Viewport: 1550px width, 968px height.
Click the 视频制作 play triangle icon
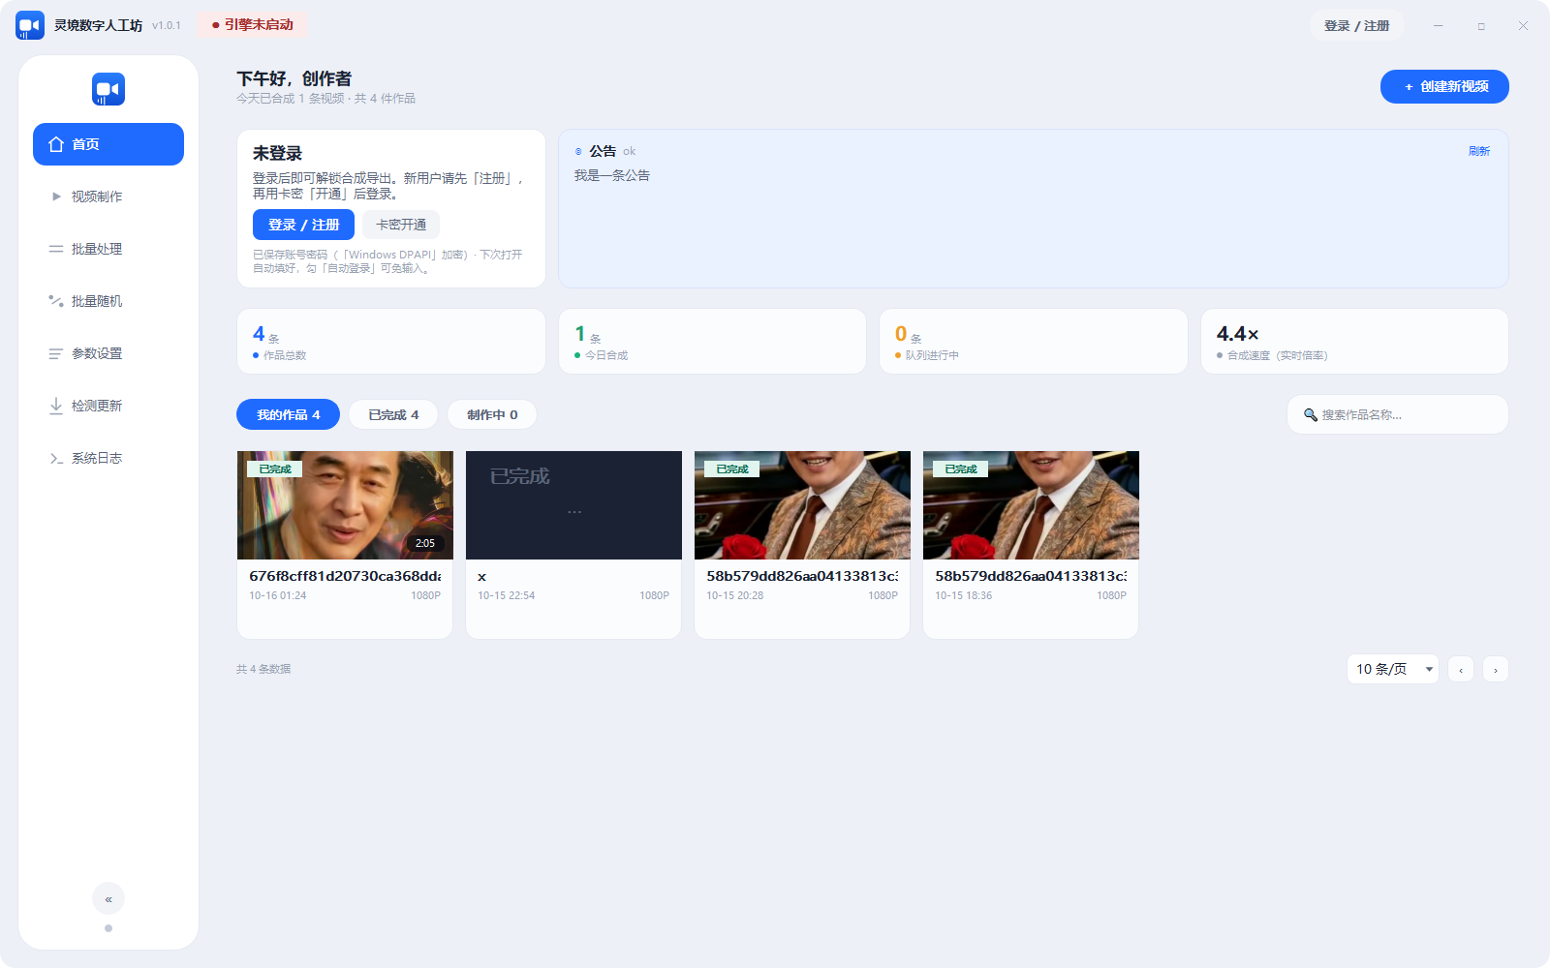point(56,197)
